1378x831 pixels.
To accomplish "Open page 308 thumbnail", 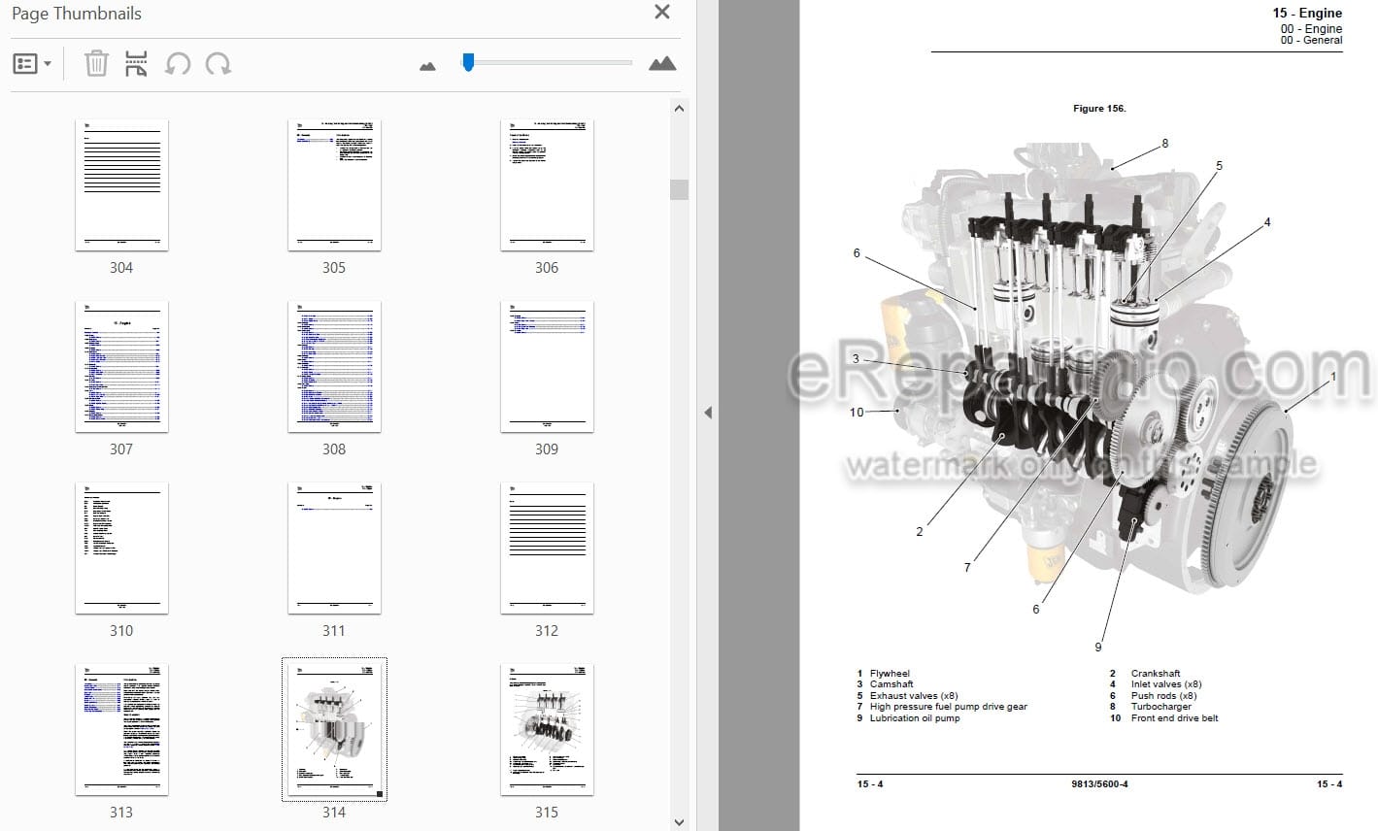I will click(334, 367).
